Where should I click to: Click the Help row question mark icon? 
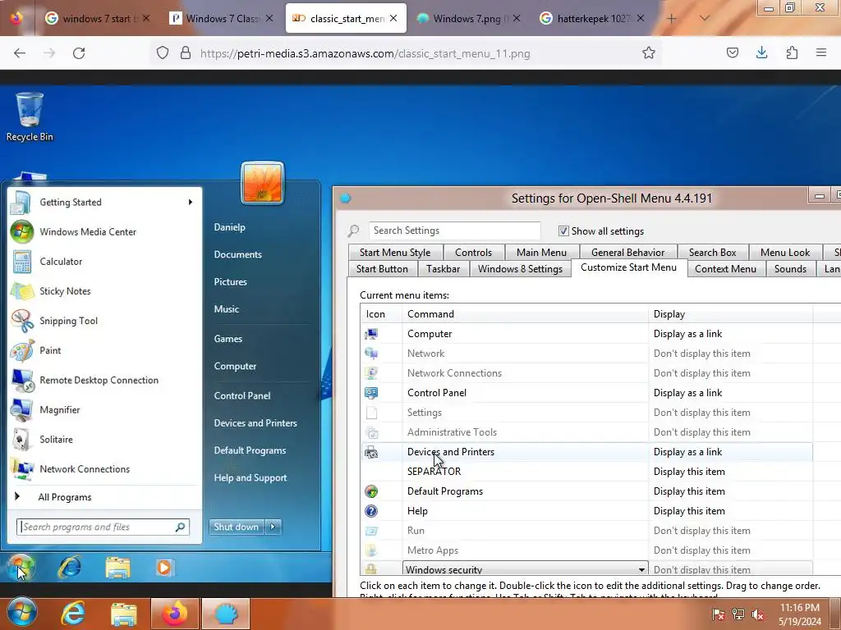pyautogui.click(x=371, y=512)
